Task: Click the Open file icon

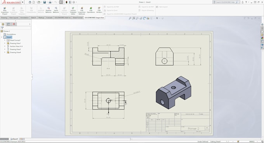Action: (39, 2)
